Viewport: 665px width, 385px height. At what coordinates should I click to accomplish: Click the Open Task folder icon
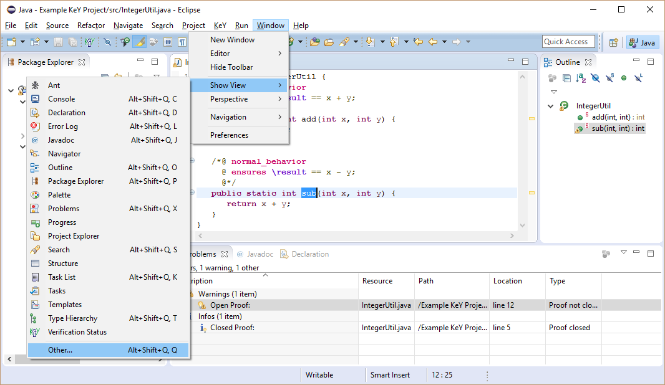(329, 42)
